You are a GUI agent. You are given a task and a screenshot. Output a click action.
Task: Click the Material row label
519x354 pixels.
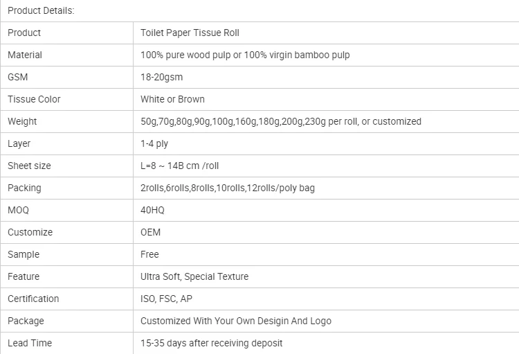coord(25,55)
